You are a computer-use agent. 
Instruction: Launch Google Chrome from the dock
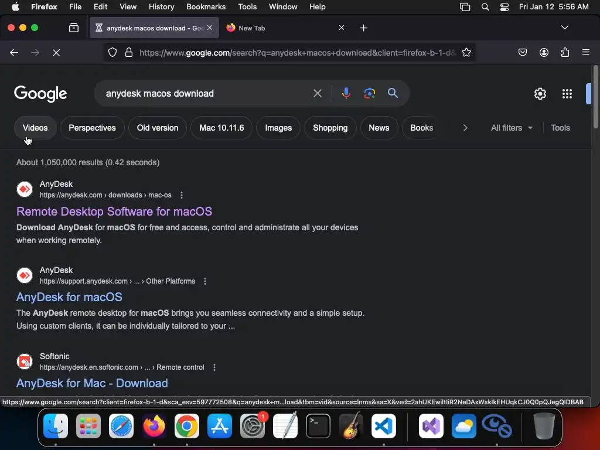[x=187, y=426]
